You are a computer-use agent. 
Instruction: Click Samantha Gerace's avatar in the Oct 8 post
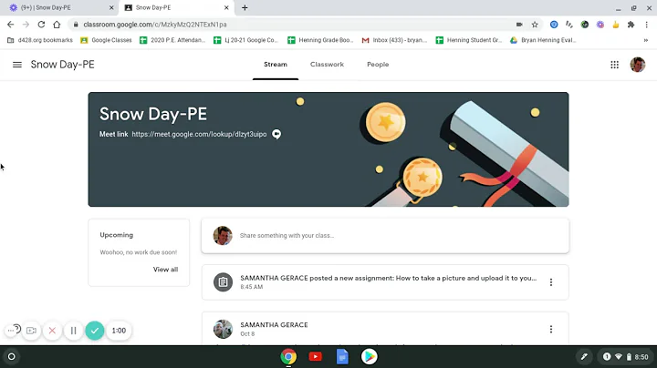coord(223,329)
